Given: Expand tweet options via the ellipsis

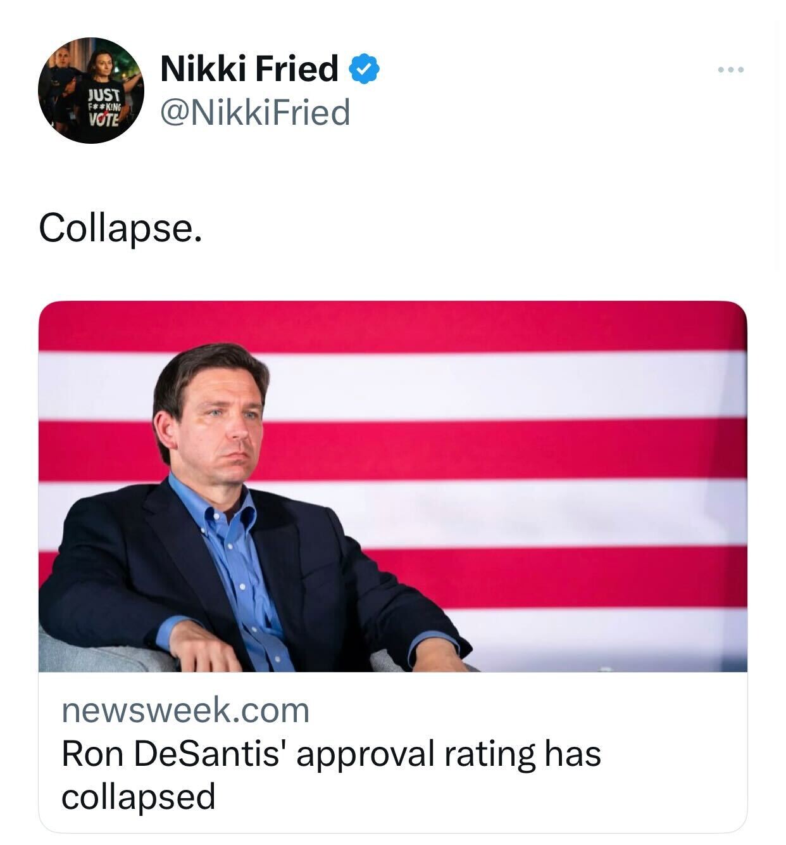Looking at the screenshot, I should 732,69.
